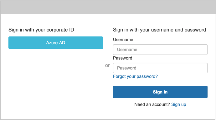Screen dimensions: 216x120
Task: Open the Forgot your password link
Action: [x=135, y=76]
